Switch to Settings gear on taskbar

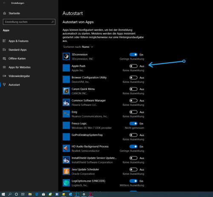84,194
